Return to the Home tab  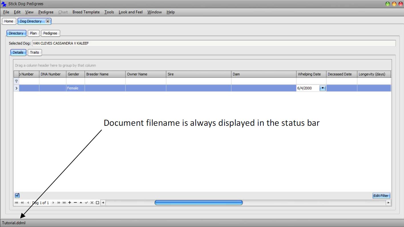(x=9, y=21)
